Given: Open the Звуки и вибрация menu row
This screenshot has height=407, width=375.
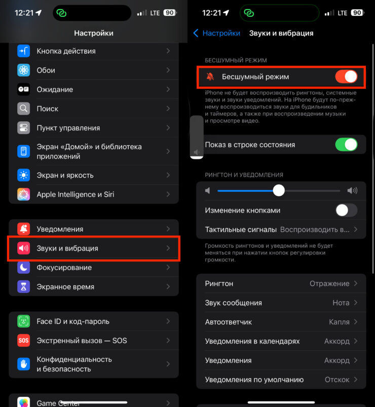Looking at the screenshot, I should tap(94, 248).
